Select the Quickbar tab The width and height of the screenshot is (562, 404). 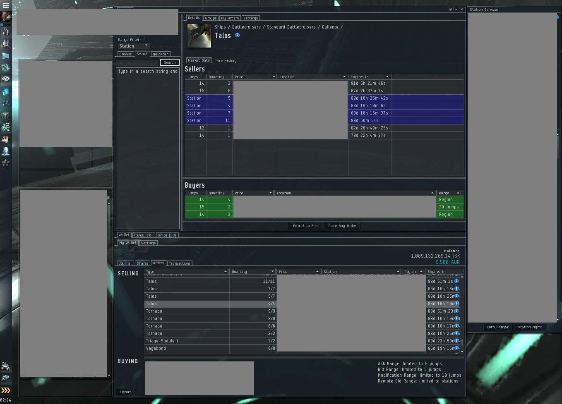click(x=160, y=54)
